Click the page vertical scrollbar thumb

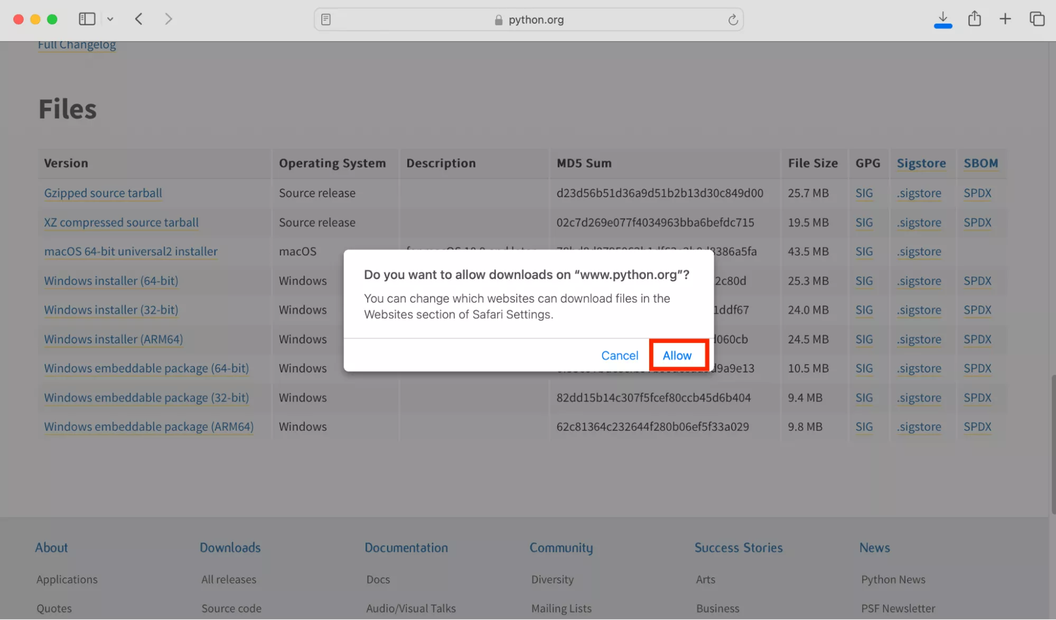[1053, 444]
